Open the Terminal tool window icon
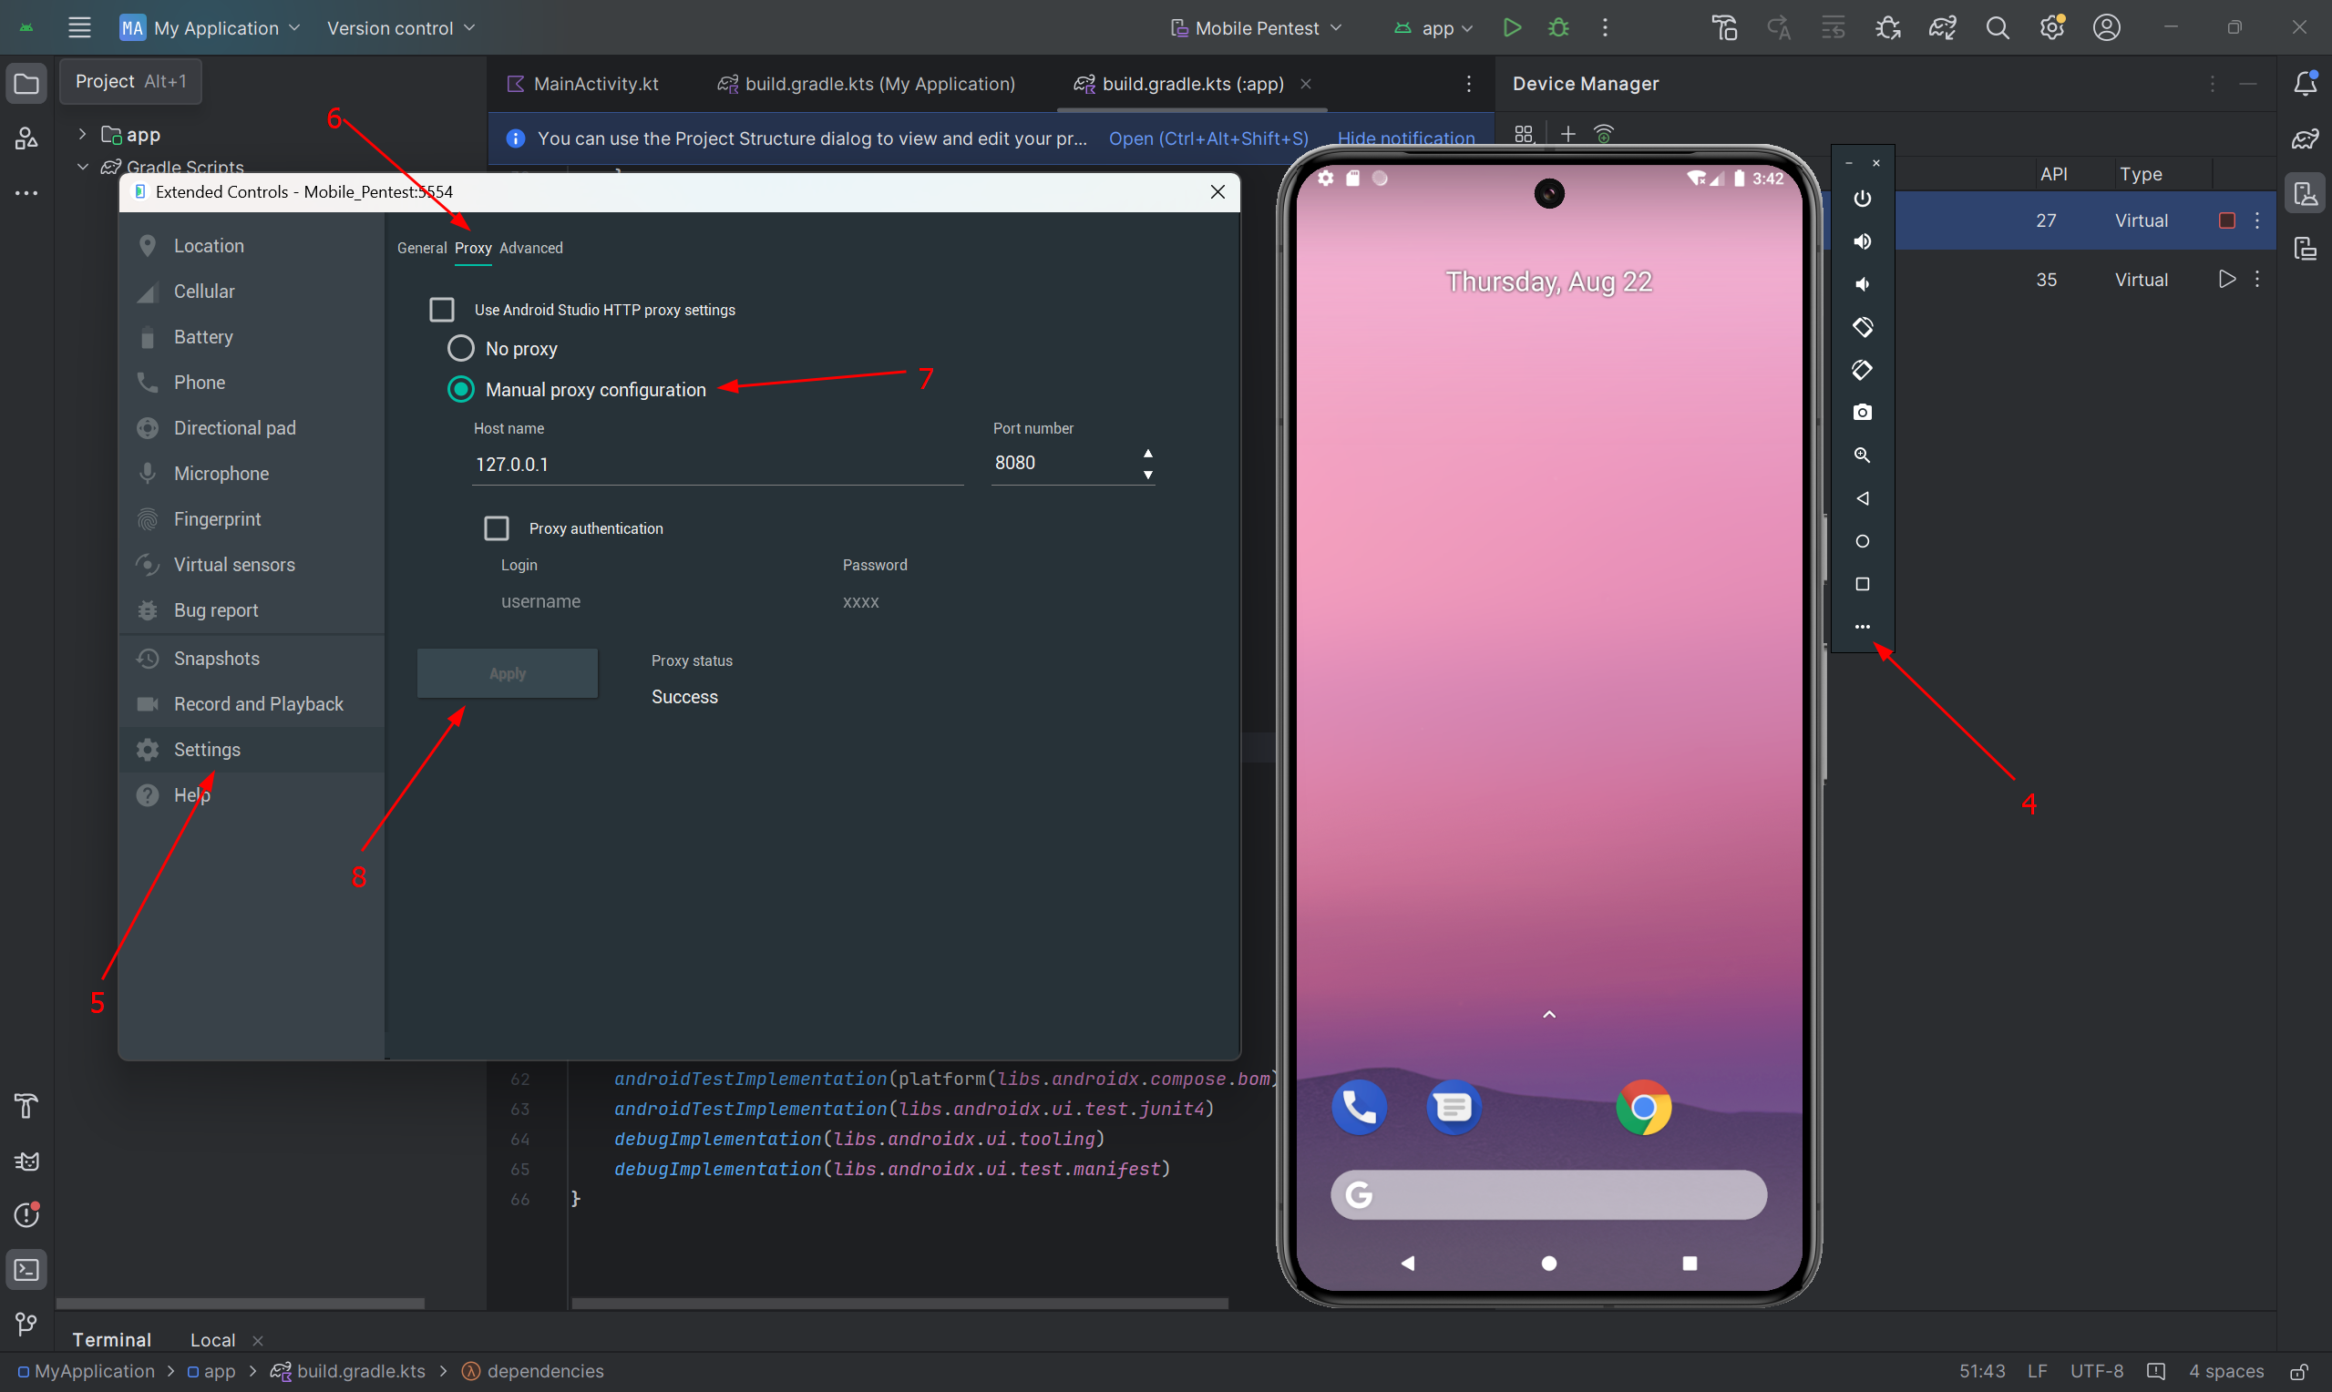Viewport: 2332px width, 1392px height. click(26, 1270)
